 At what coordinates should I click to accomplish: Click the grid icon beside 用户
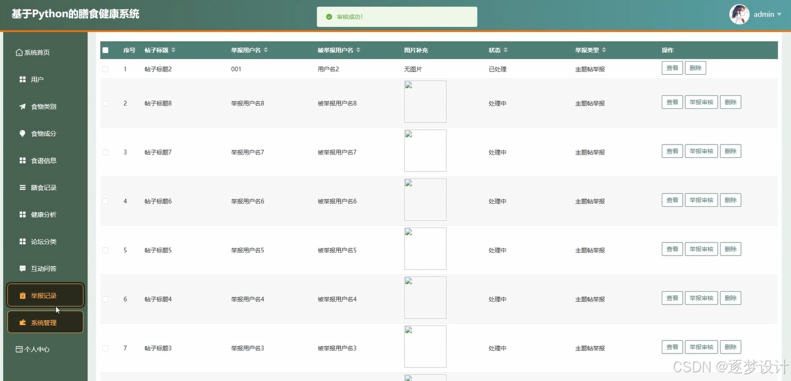[x=23, y=80]
